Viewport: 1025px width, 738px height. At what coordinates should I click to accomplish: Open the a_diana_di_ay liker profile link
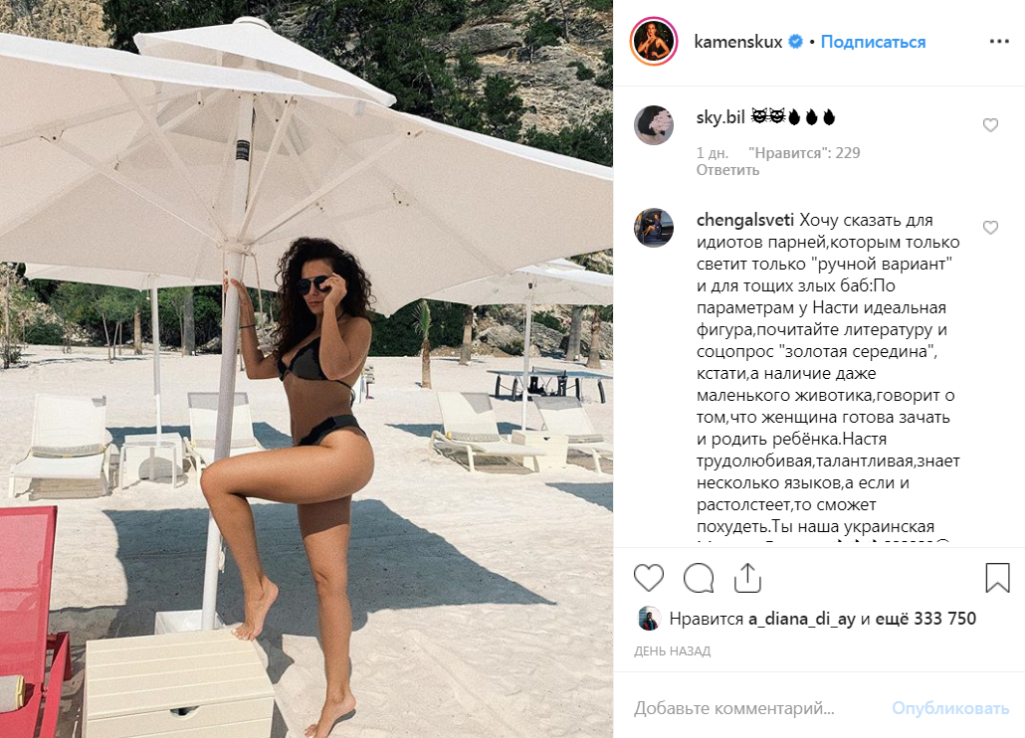coord(801,619)
